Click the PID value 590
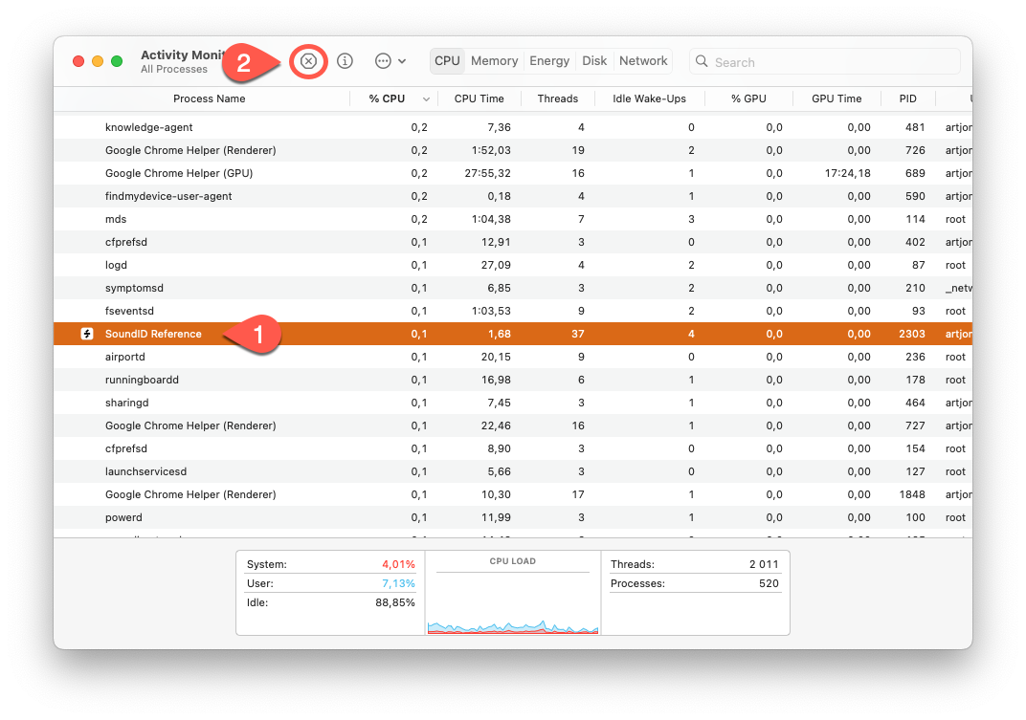Viewport: 1026px width, 720px height. (915, 196)
